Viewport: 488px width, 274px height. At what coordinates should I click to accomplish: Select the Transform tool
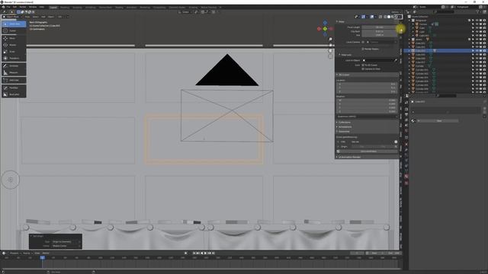(x=14, y=58)
